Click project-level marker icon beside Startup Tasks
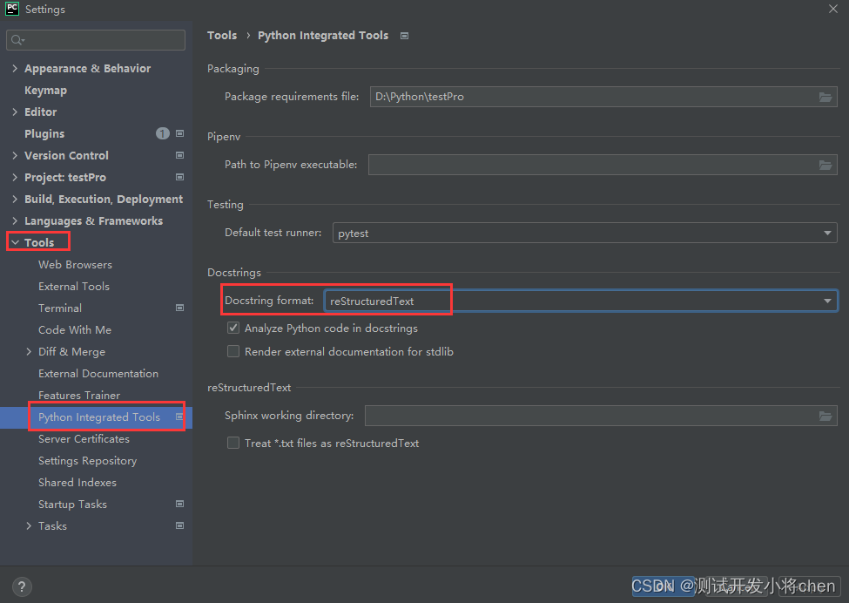This screenshot has width=849, height=603. (x=179, y=504)
